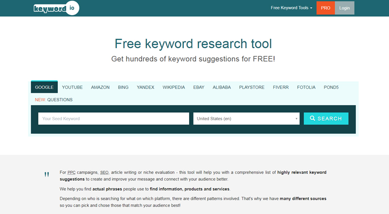
Task: Select the PLAYSTORE tab
Action: coord(251,88)
